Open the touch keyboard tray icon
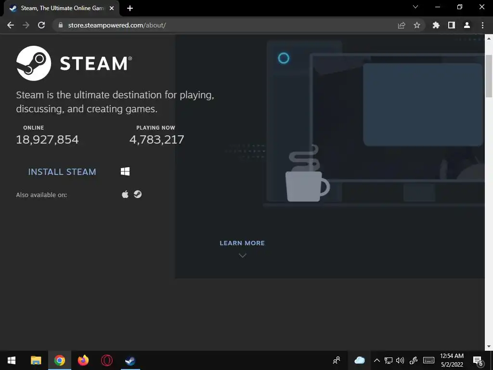Image resolution: width=493 pixels, height=370 pixels. [x=428, y=360]
